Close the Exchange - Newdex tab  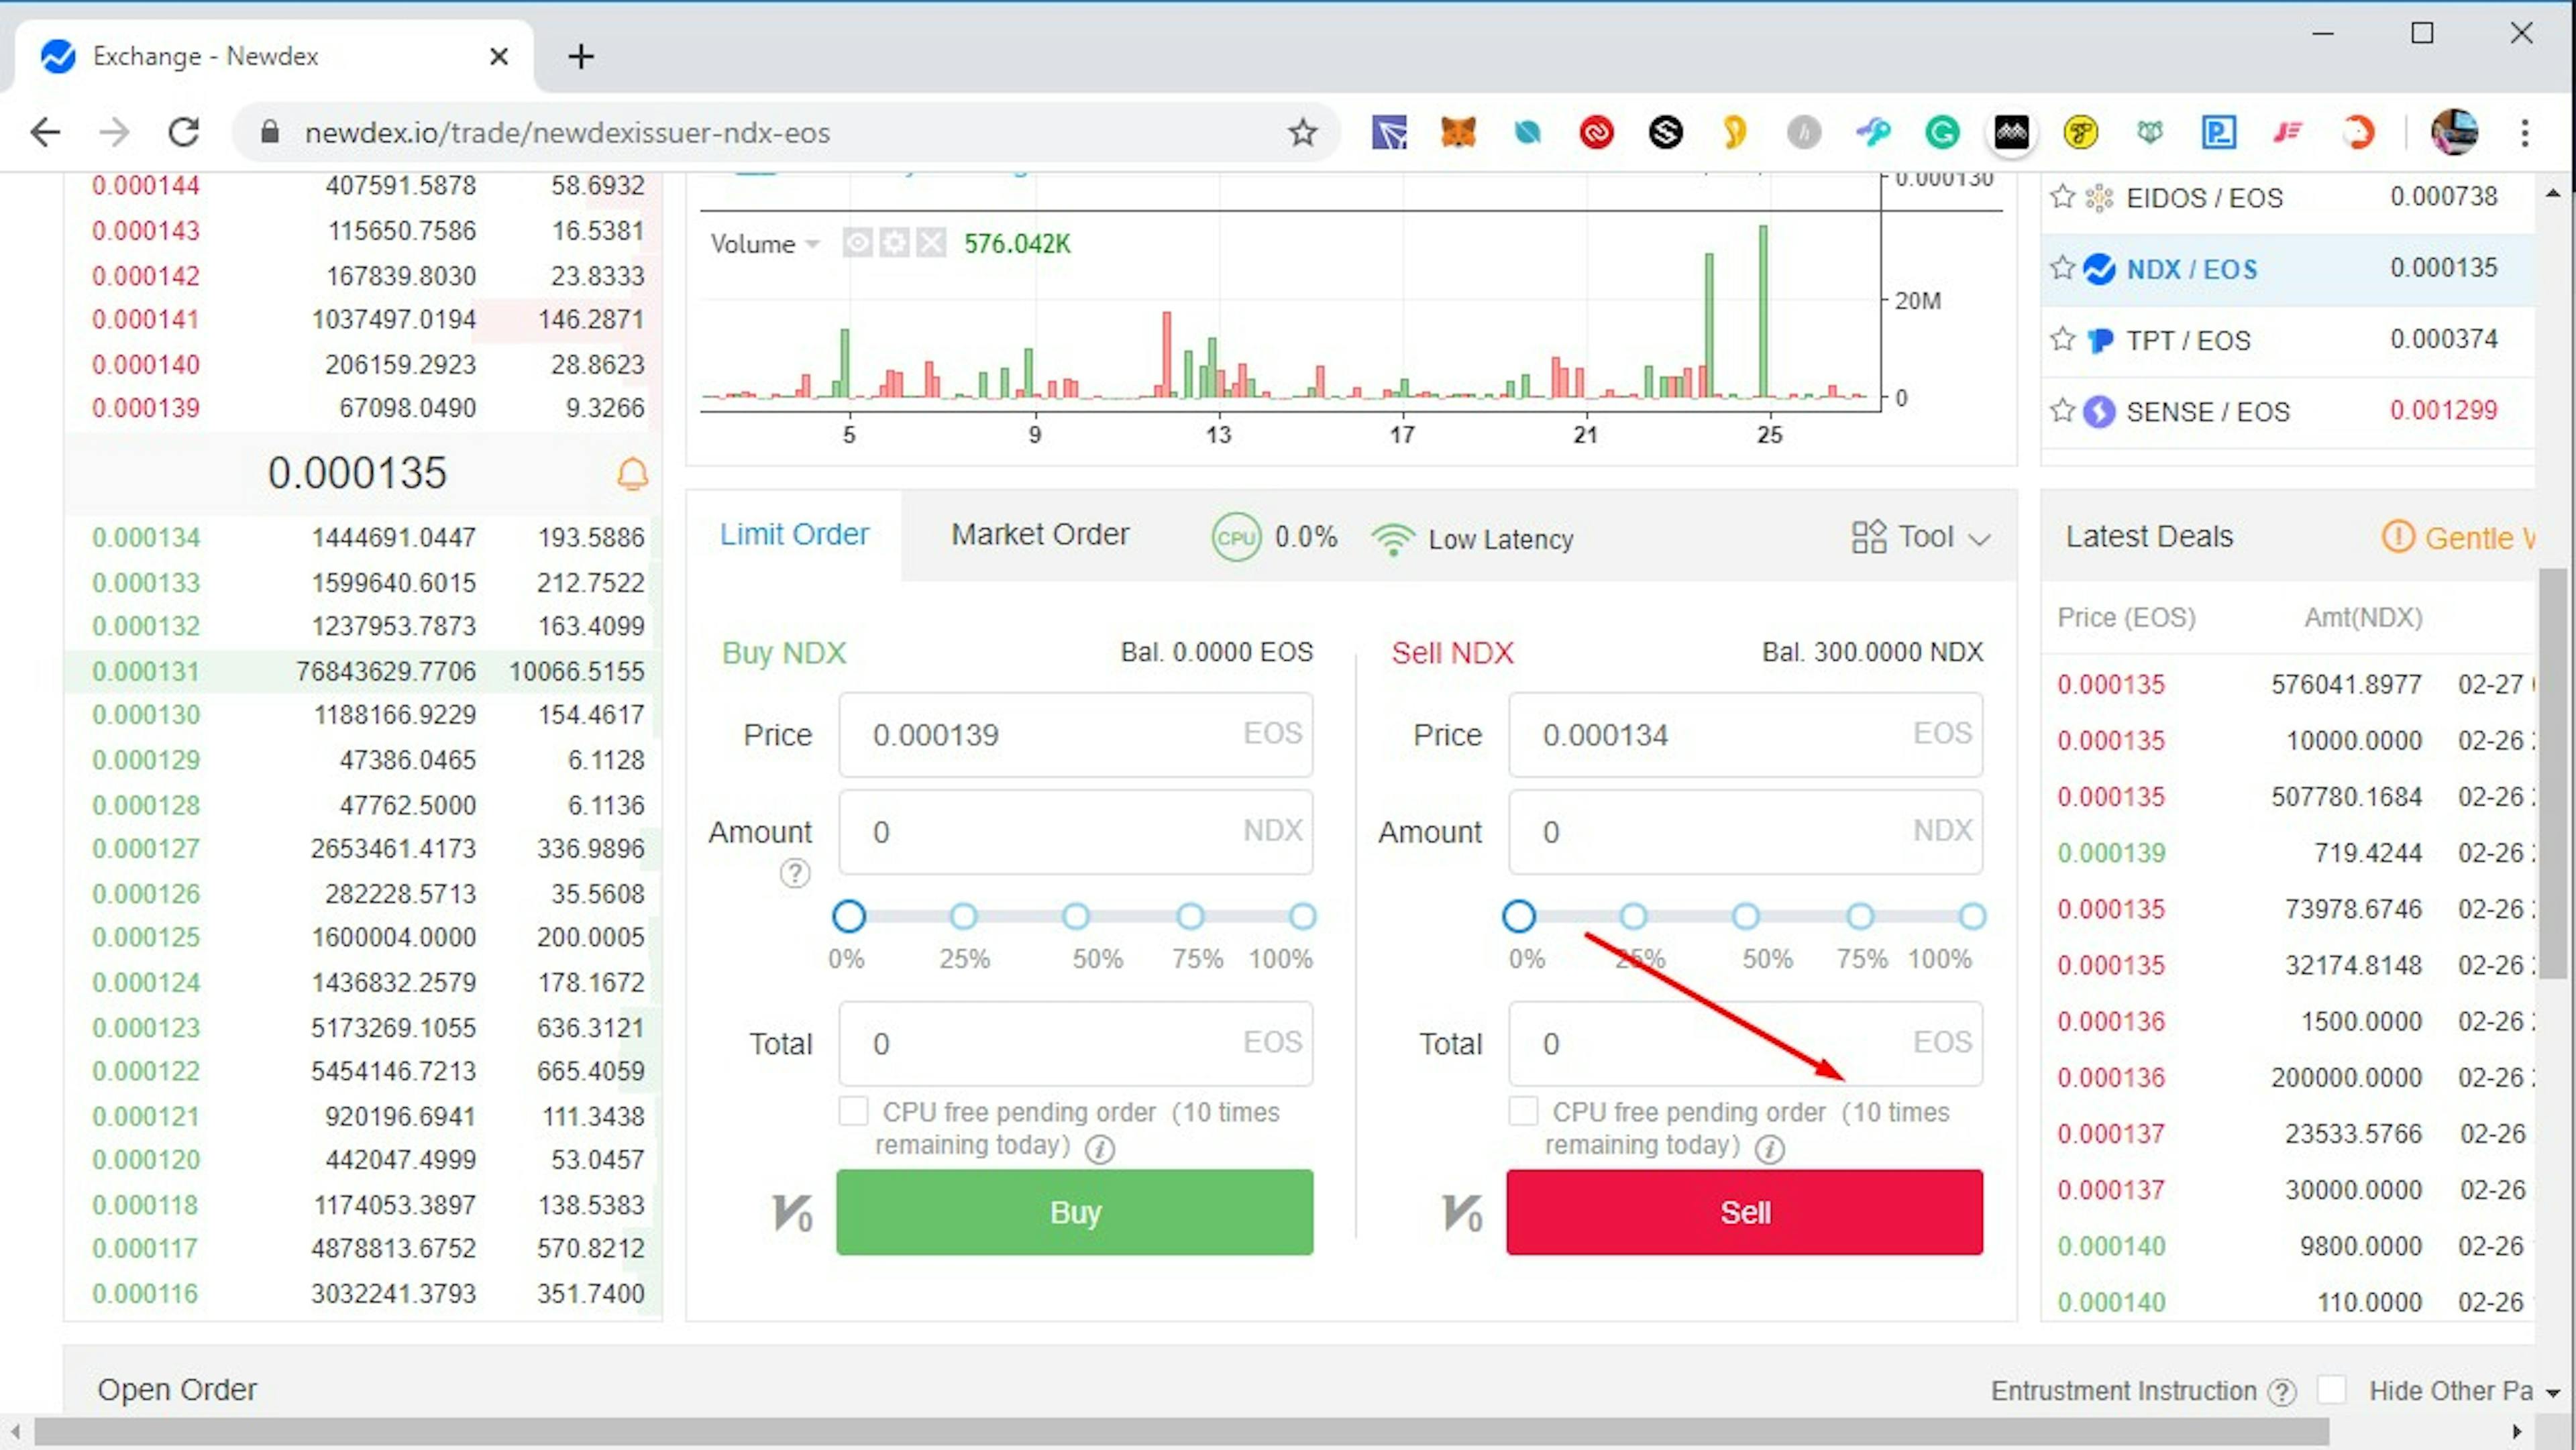499,56
